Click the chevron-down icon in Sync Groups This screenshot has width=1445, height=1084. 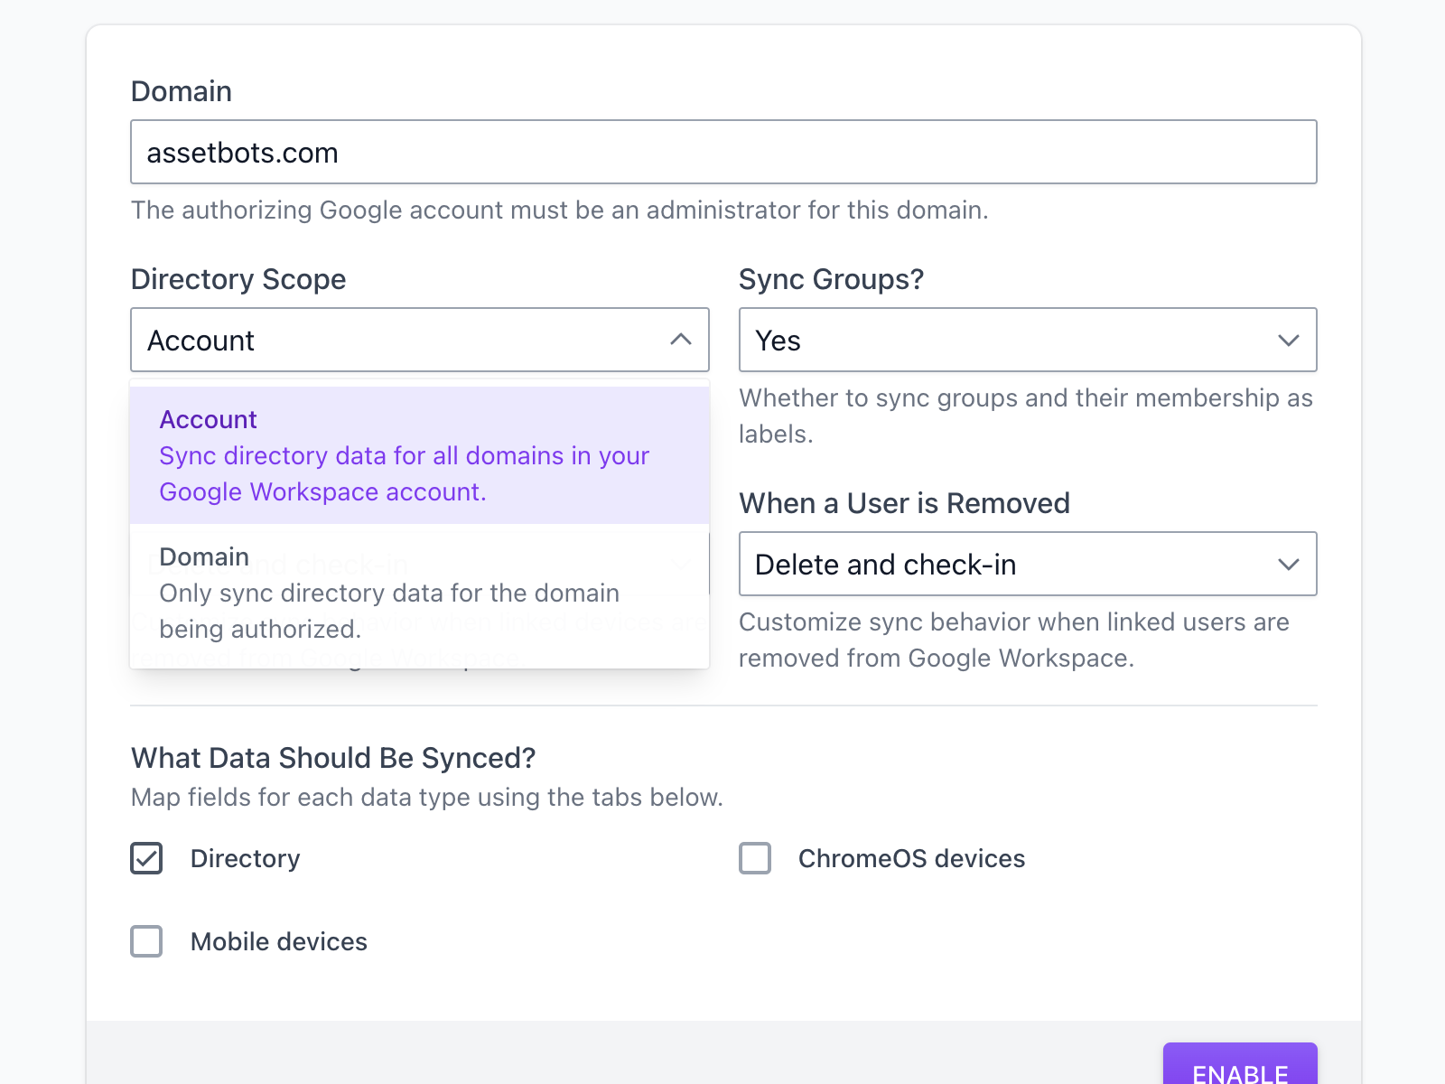[x=1289, y=341]
